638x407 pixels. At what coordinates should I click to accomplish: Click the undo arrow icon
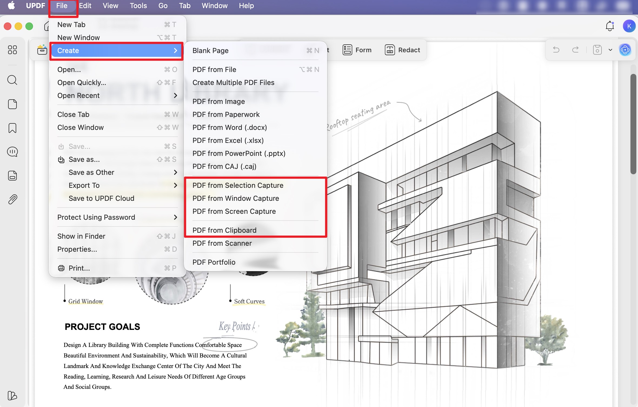pos(556,50)
